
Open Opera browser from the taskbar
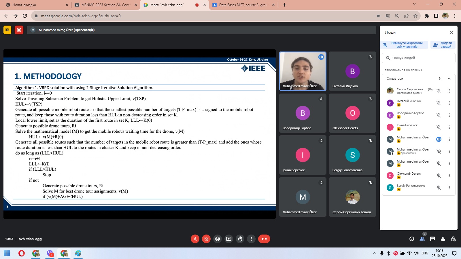point(22,253)
